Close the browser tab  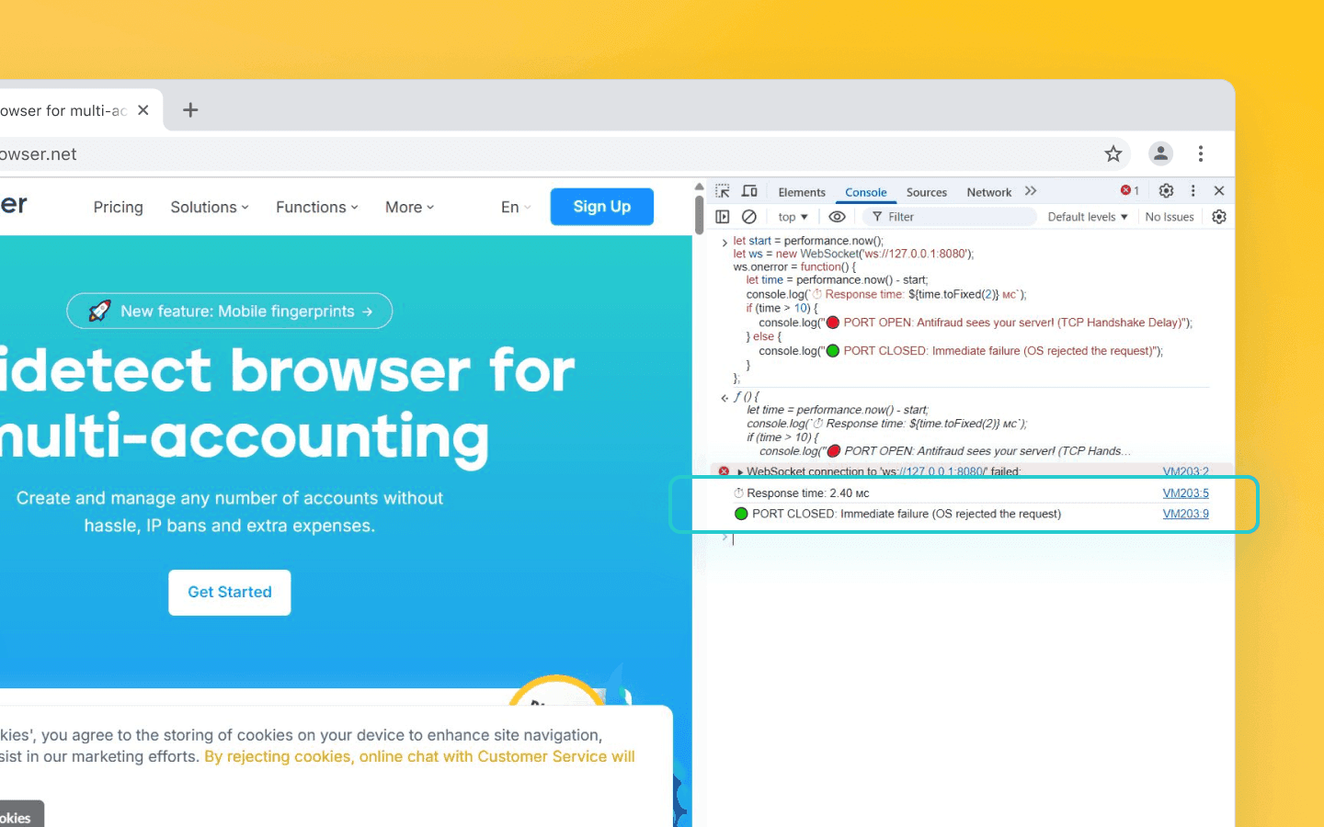click(143, 110)
